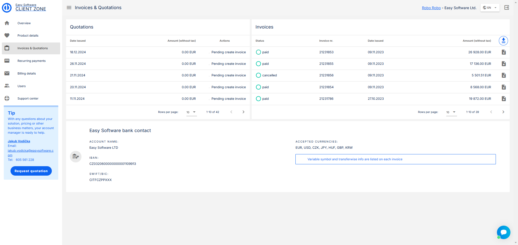Click Jakub Vodička account manager link
The height and width of the screenshot is (245, 518).
click(x=19, y=141)
